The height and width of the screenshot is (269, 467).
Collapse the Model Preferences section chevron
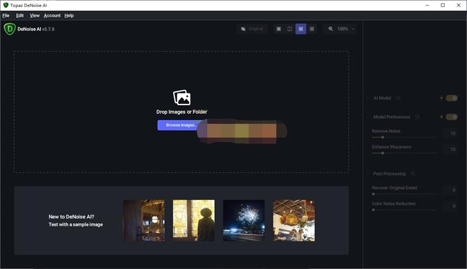[x=369, y=117]
